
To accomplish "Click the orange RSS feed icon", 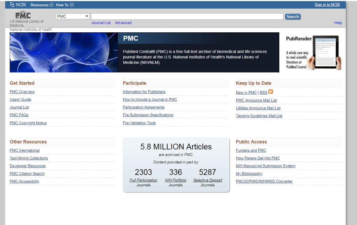I will [271, 92].
